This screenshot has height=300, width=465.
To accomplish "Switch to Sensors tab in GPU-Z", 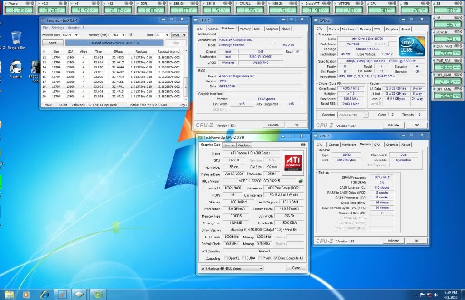I will click(x=229, y=145).
